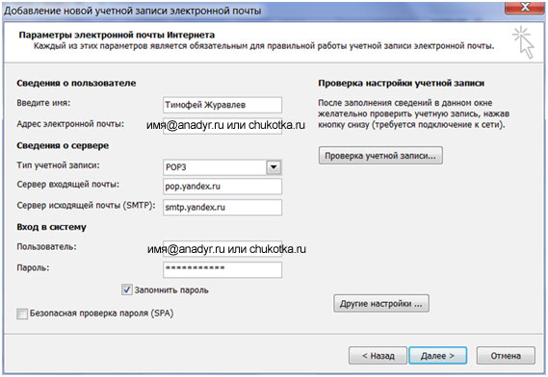
Task: Focus the name field with Тимофей Журавлев
Action: click(x=222, y=105)
